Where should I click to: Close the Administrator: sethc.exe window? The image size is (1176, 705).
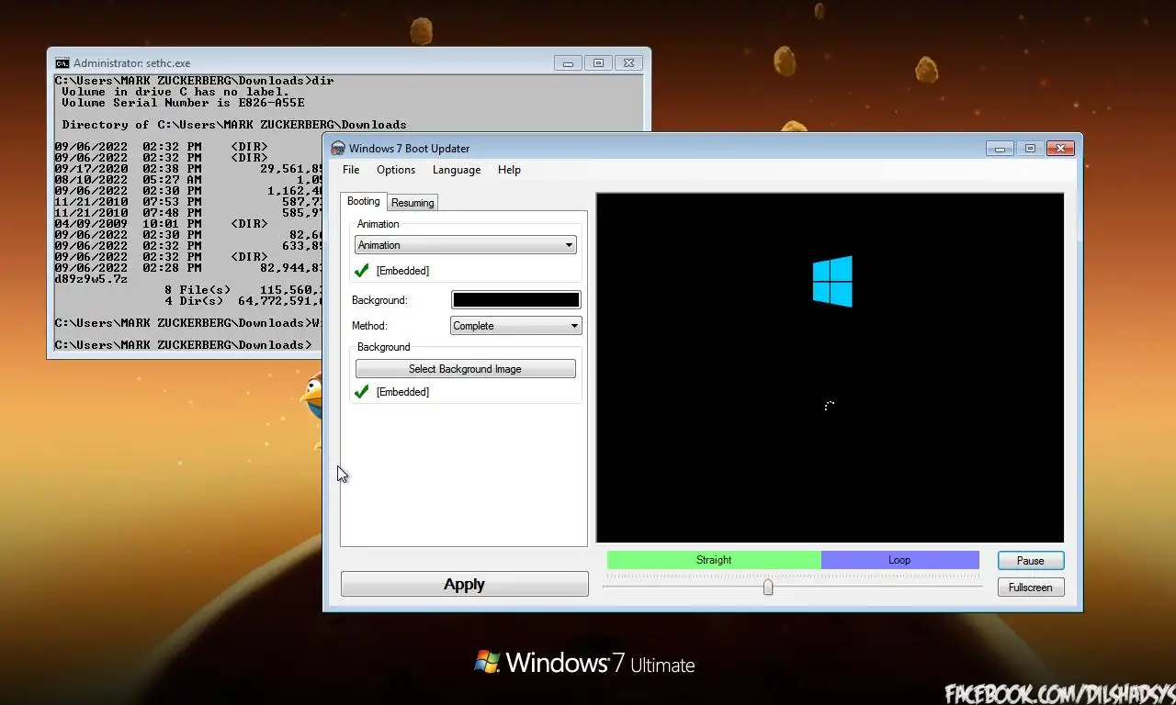click(x=628, y=63)
